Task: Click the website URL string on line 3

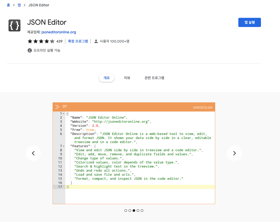Action: coord(121,122)
